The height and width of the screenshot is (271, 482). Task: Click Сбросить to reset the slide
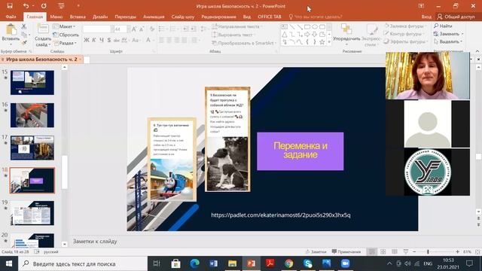point(66,35)
